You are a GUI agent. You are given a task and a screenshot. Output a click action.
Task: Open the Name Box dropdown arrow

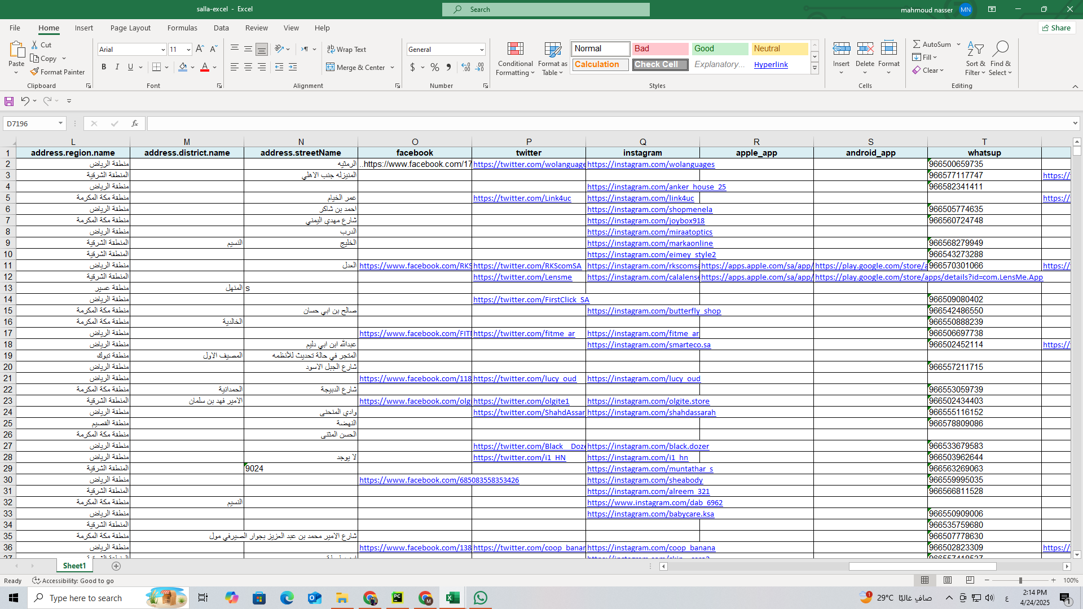click(x=60, y=123)
